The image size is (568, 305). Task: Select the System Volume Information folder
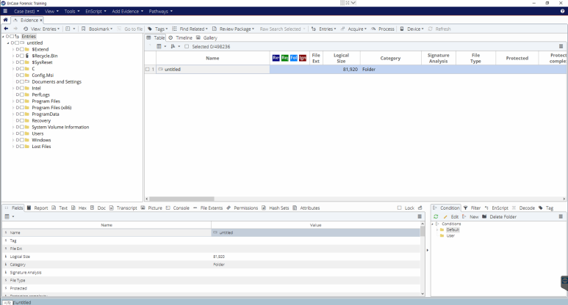tap(60, 127)
